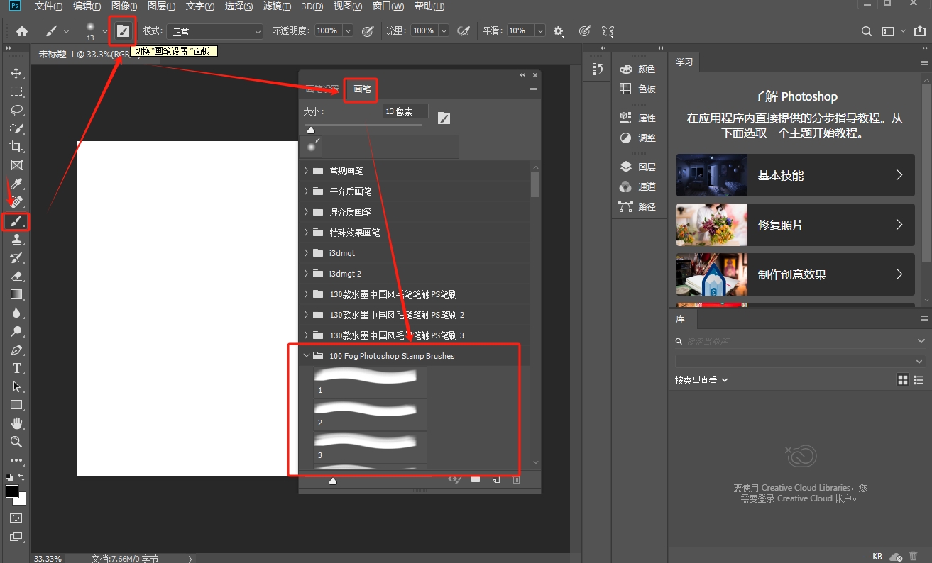This screenshot has height=563, width=932.
Task: Select the Spot Healing Brush tool
Action: point(16,202)
